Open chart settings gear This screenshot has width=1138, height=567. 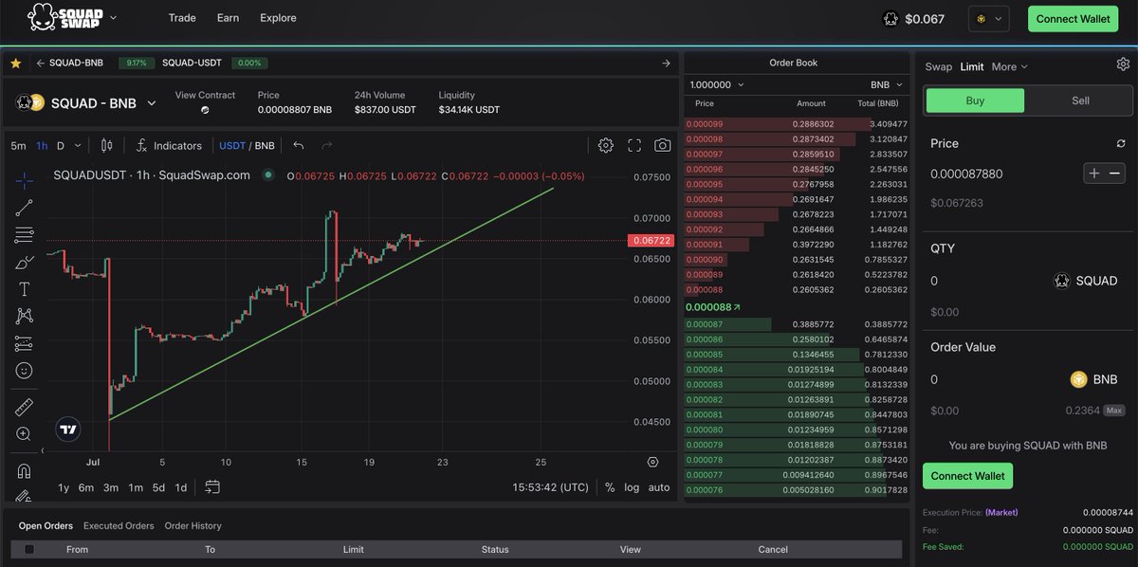point(606,145)
